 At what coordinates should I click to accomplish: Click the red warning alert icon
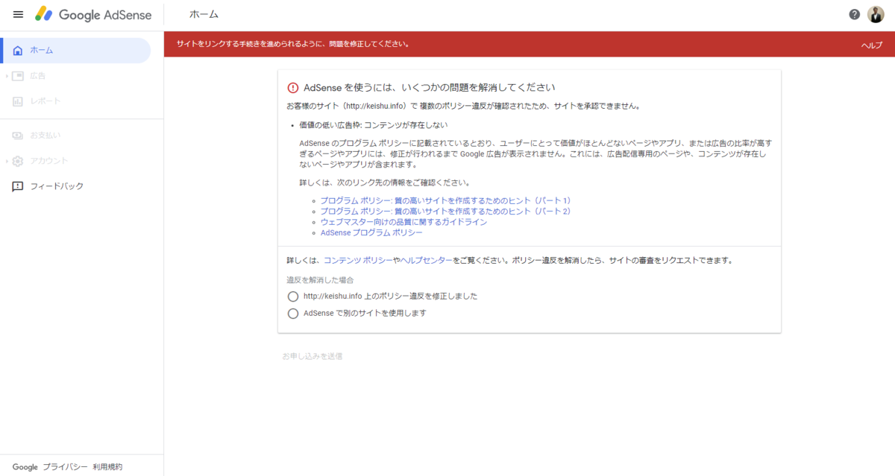293,87
